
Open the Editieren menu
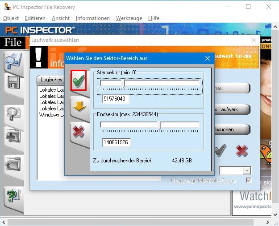point(35,18)
